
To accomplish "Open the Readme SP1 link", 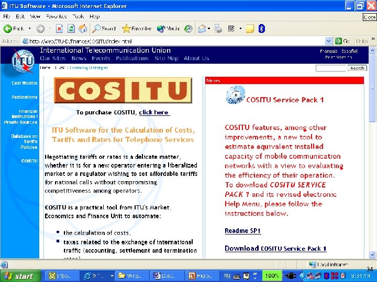I will (x=243, y=231).
